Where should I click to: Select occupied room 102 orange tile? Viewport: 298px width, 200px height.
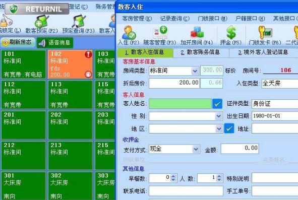pyautogui.click(x=70, y=64)
